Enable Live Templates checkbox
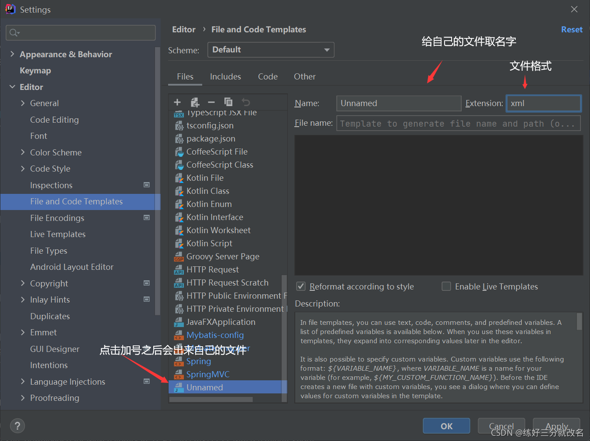 446,286
